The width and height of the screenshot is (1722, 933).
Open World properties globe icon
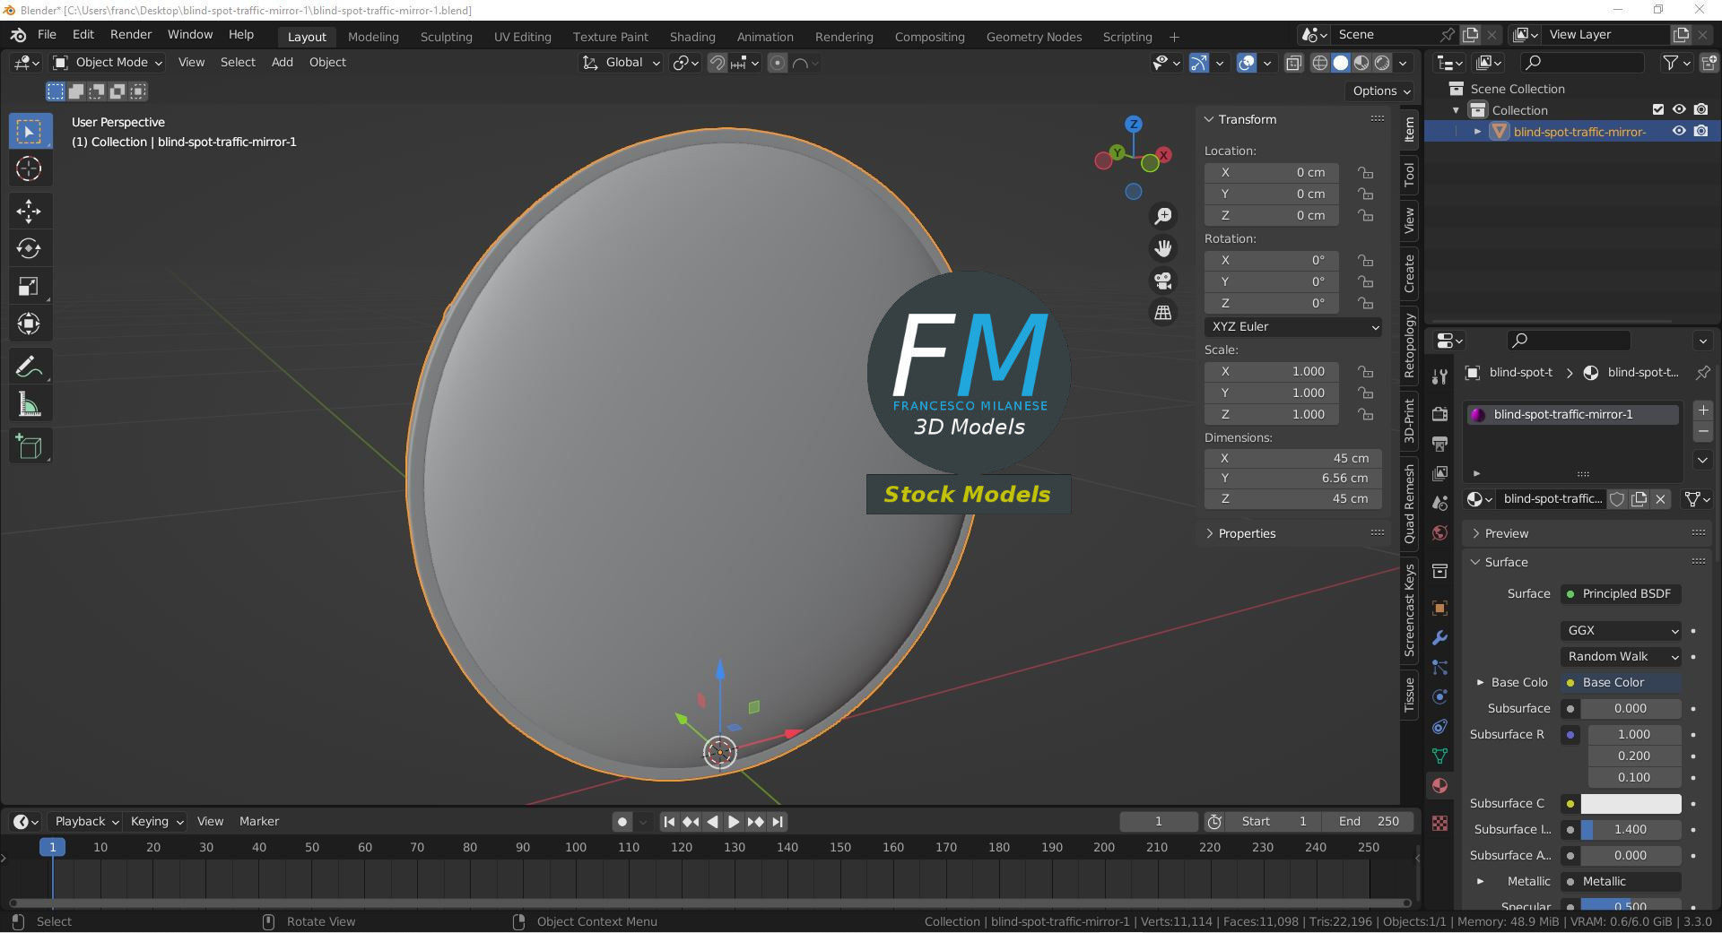coord(1439,532)
